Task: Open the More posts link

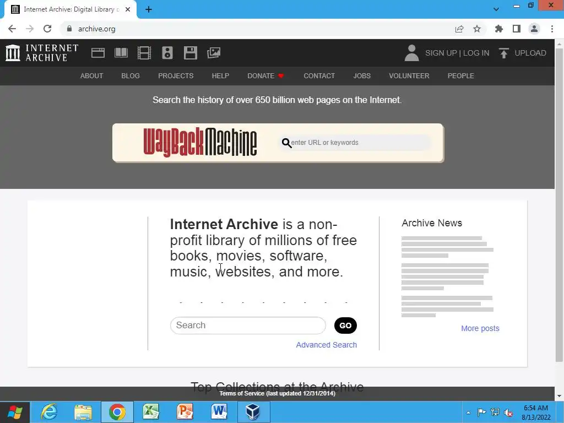Action: click(x=480, y=328)
